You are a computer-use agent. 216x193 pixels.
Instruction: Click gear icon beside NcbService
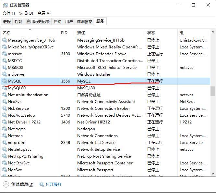[5, 109]
